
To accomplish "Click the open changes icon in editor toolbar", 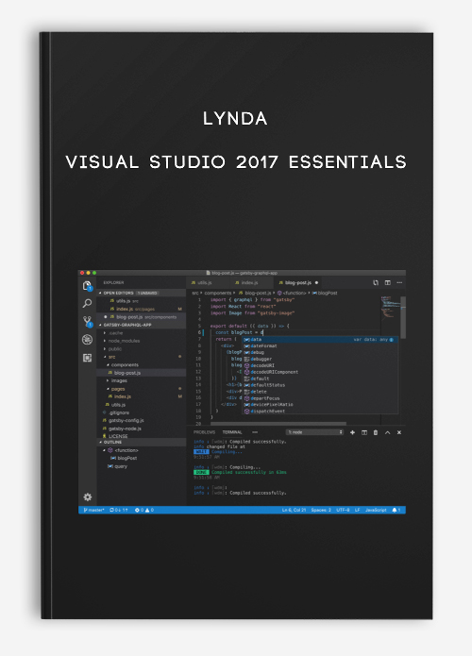I will pos(376,283).
